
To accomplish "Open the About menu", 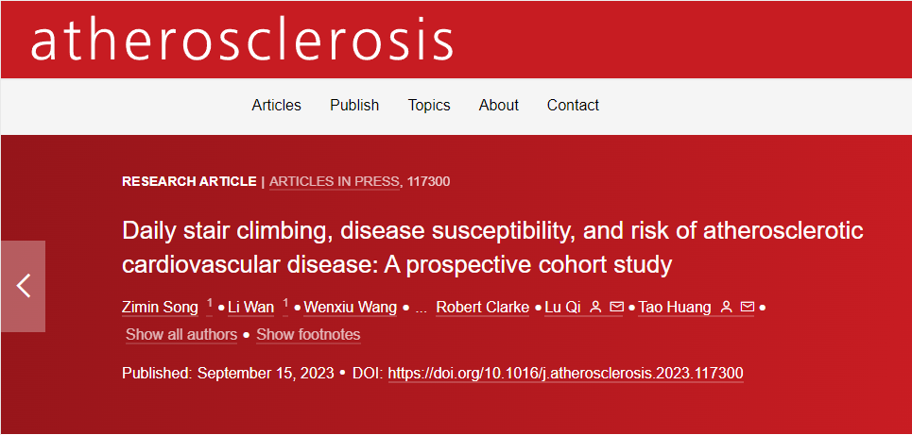I will [498, 105].
